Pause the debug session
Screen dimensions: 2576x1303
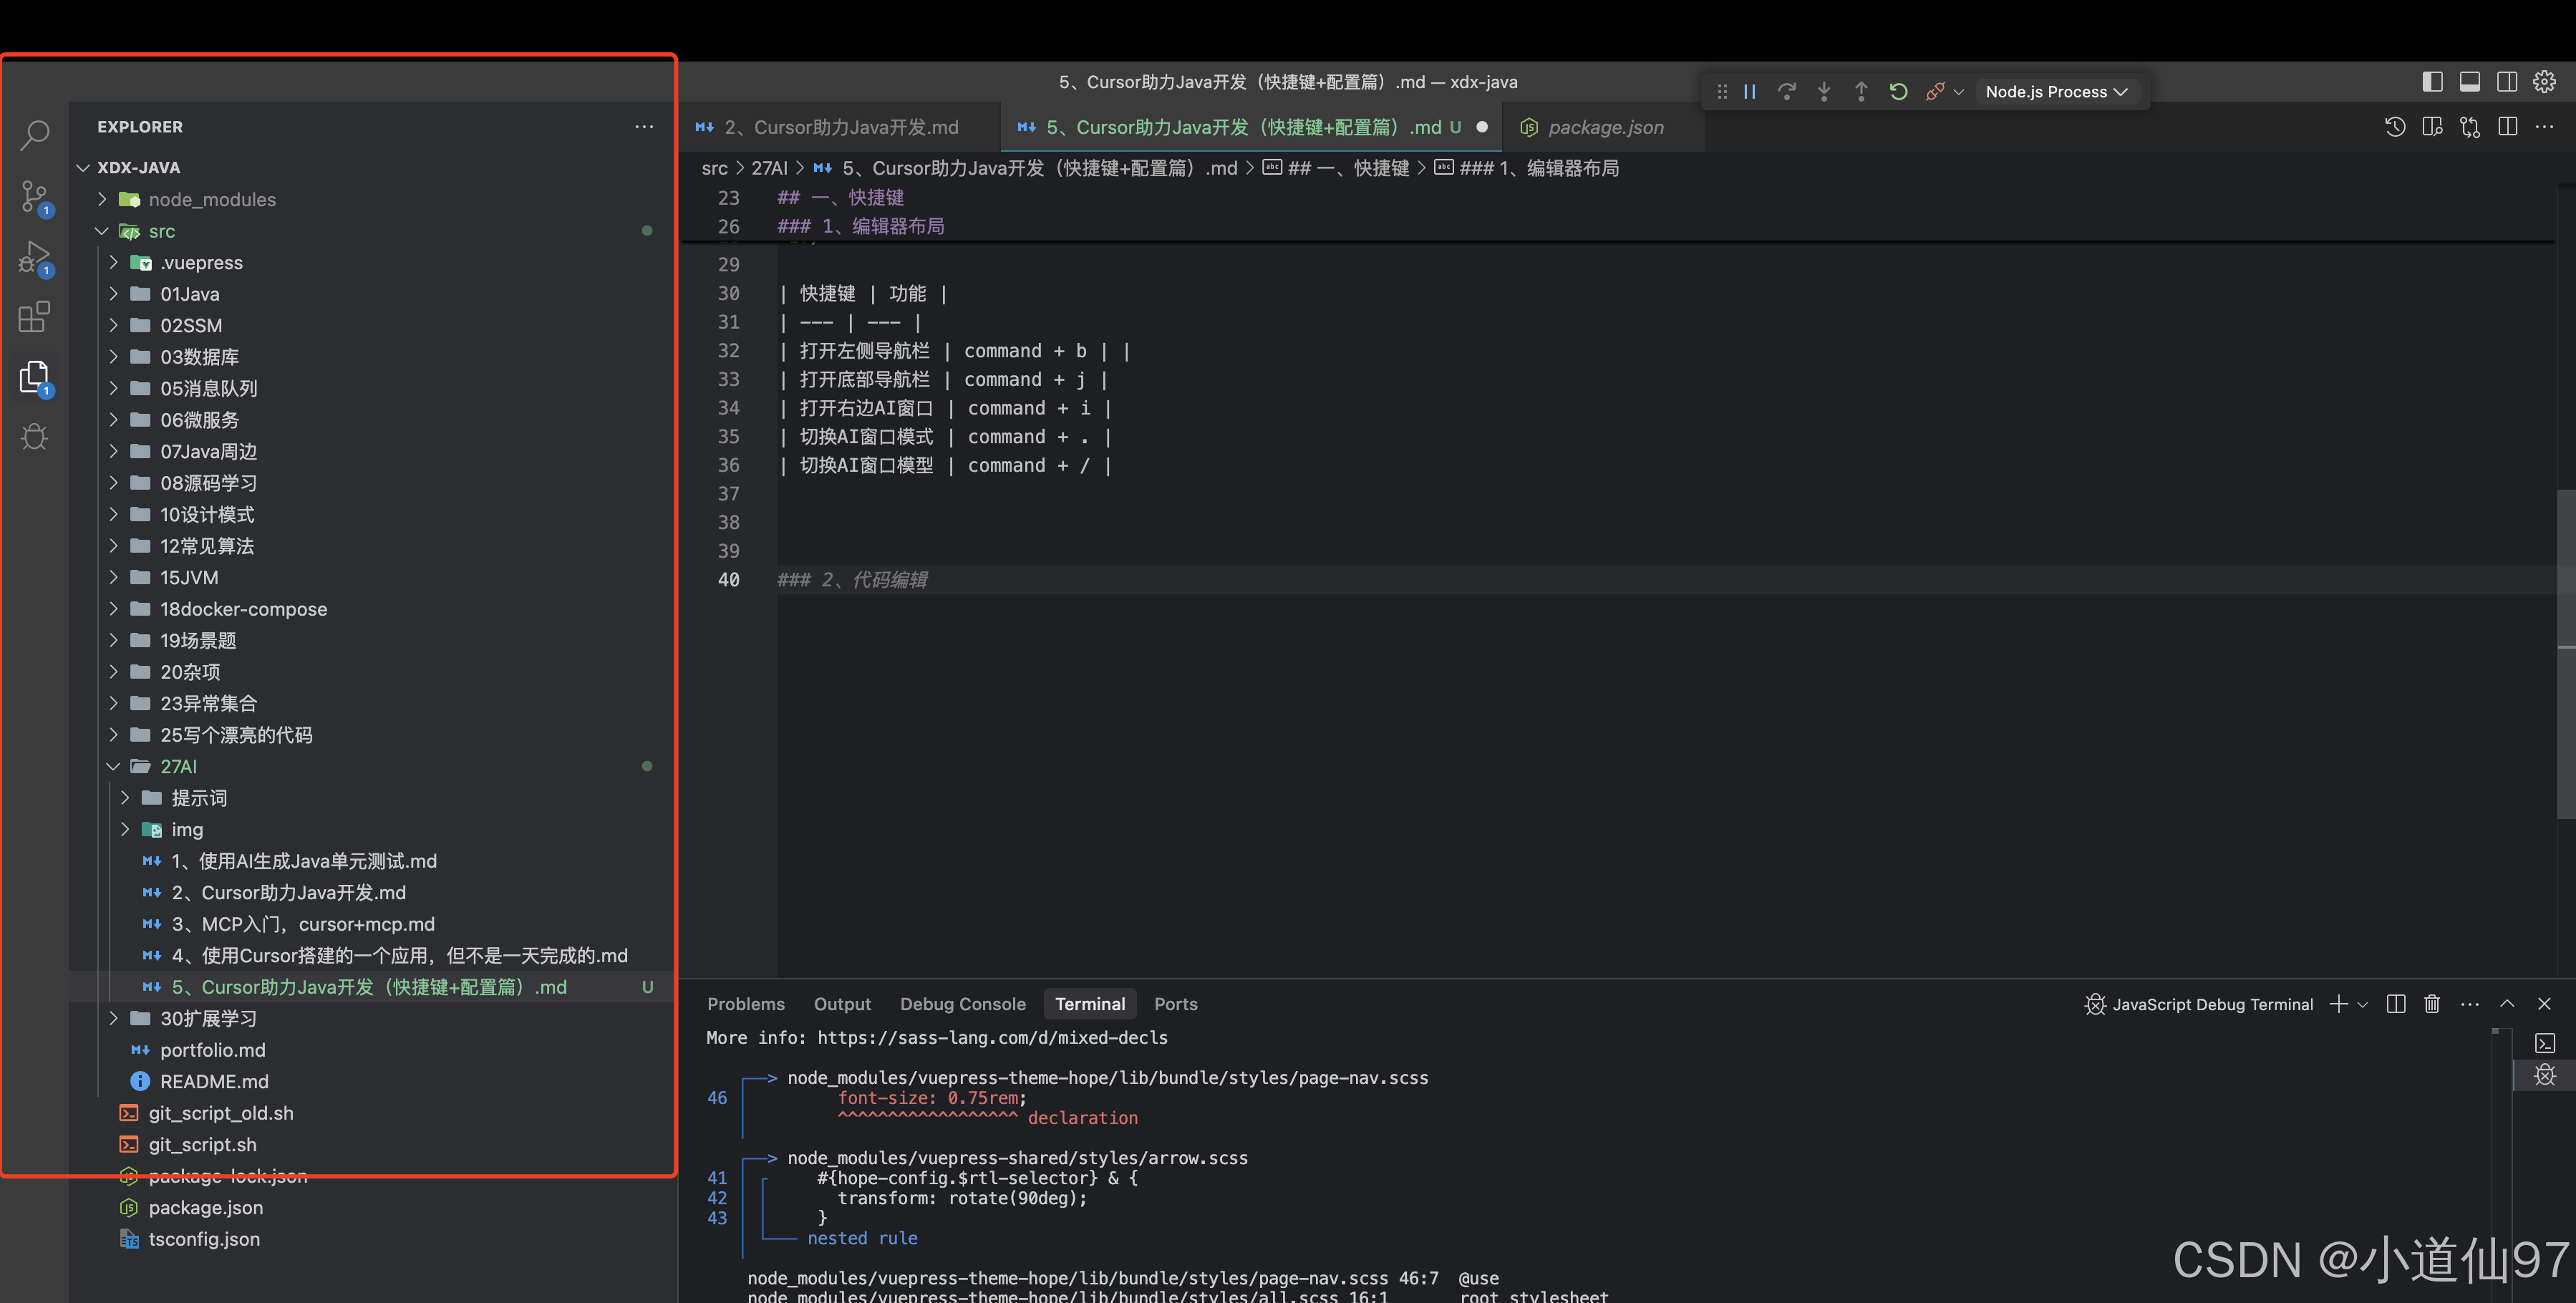(x=1750, y=92)
